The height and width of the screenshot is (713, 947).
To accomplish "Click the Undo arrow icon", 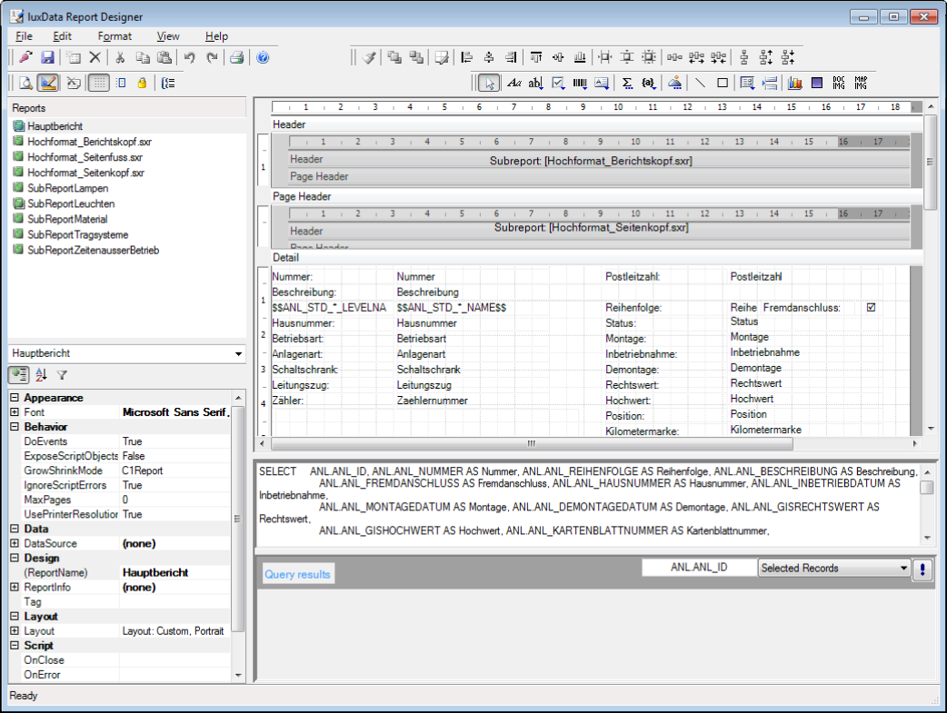I will [189, 57].
